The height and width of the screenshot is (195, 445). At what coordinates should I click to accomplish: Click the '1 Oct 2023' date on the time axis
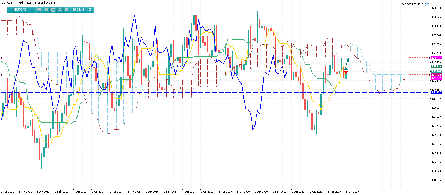pos(352,192)
